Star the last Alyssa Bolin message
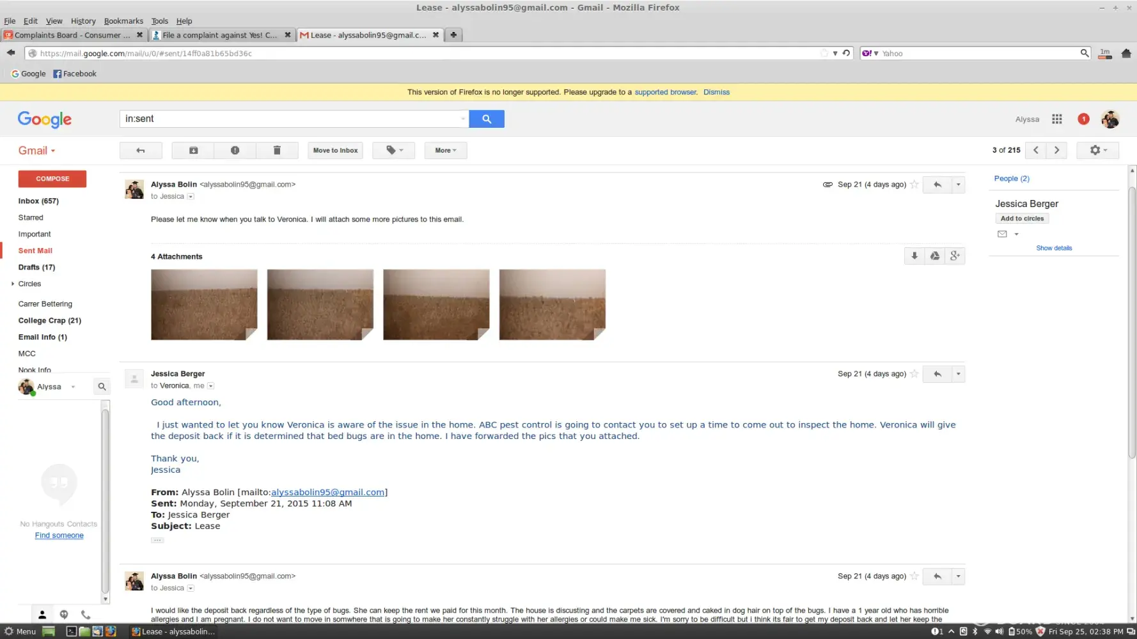The height and width of the screenshot is (639, 1137). pyautogui.click(x=914, y=576)
